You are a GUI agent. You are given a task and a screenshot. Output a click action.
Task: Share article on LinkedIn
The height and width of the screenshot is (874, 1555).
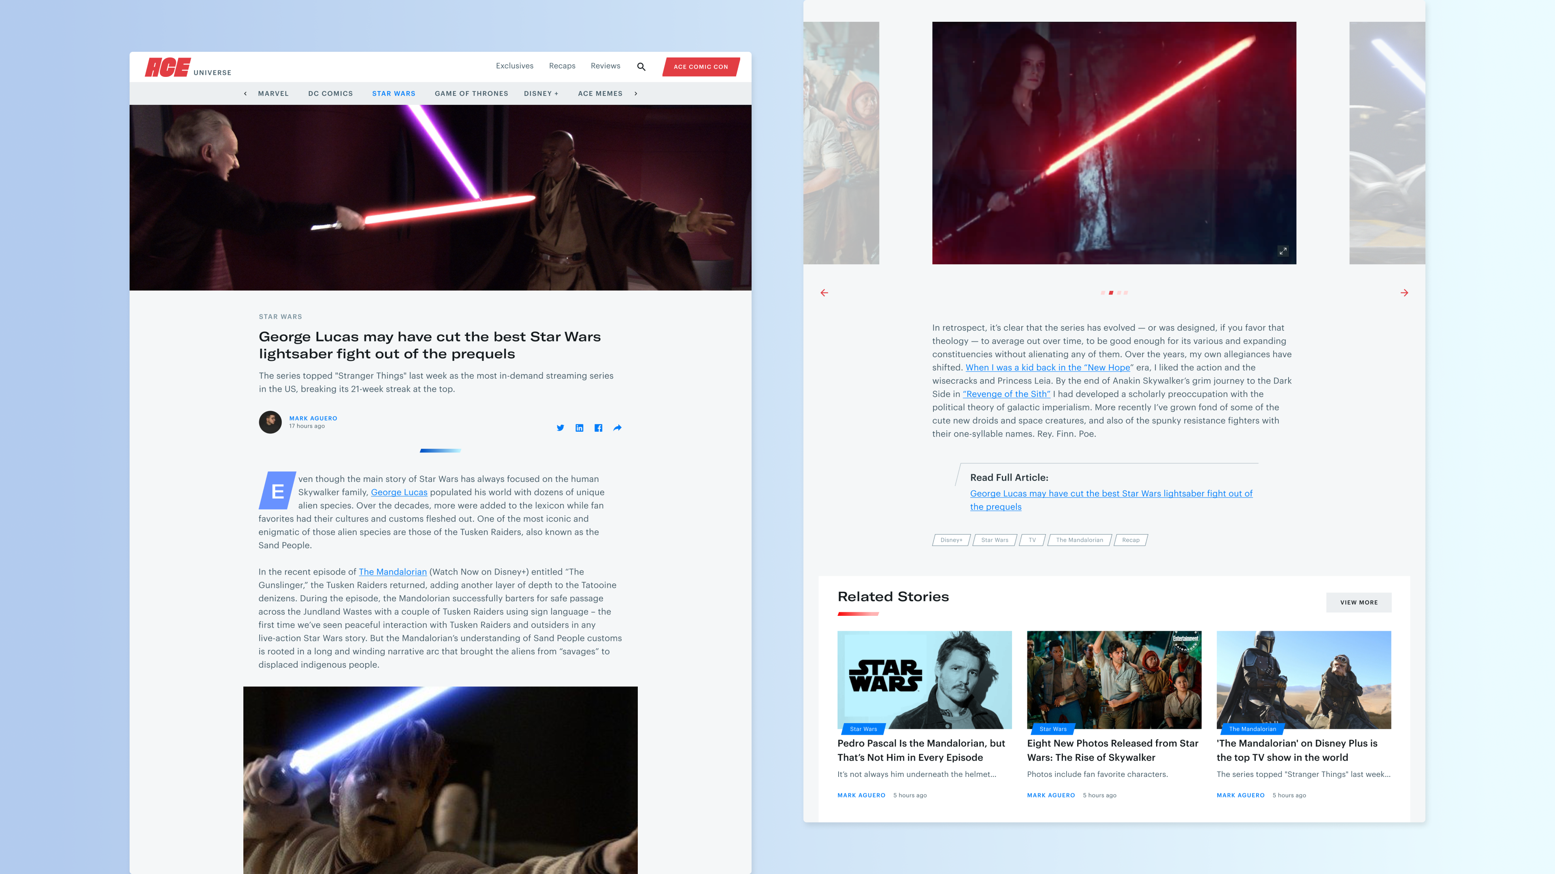pos(579,428)
